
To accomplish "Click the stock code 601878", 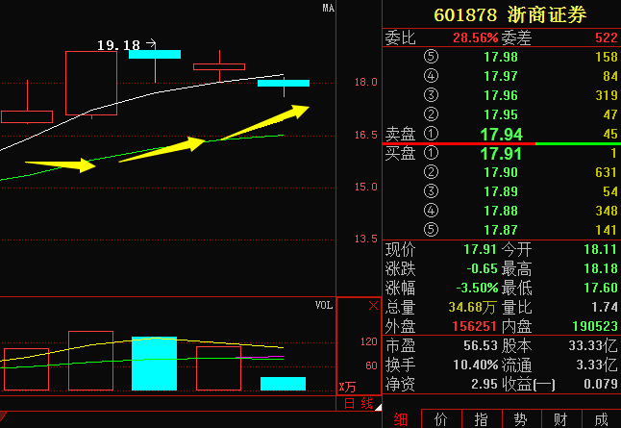I will tap(465, 14).
